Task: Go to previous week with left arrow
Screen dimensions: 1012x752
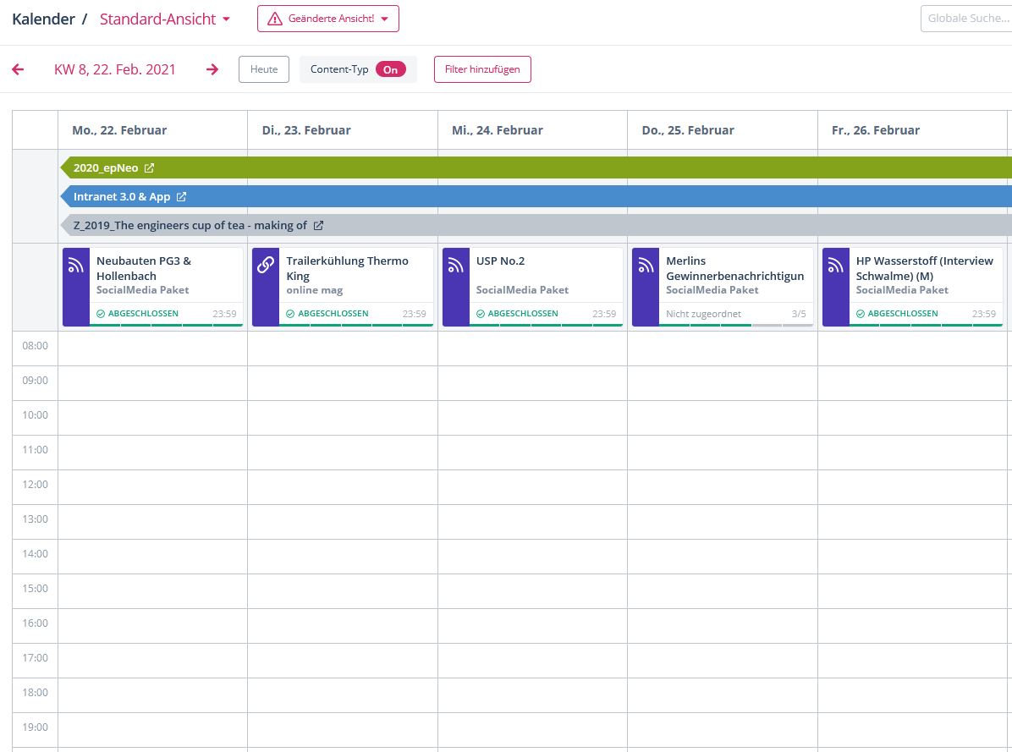Action: (18, 69)
